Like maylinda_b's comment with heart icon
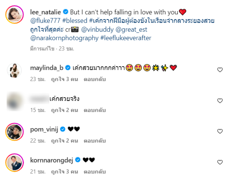Viewport: 229px width, 186px height. click(x=220, y=70)
